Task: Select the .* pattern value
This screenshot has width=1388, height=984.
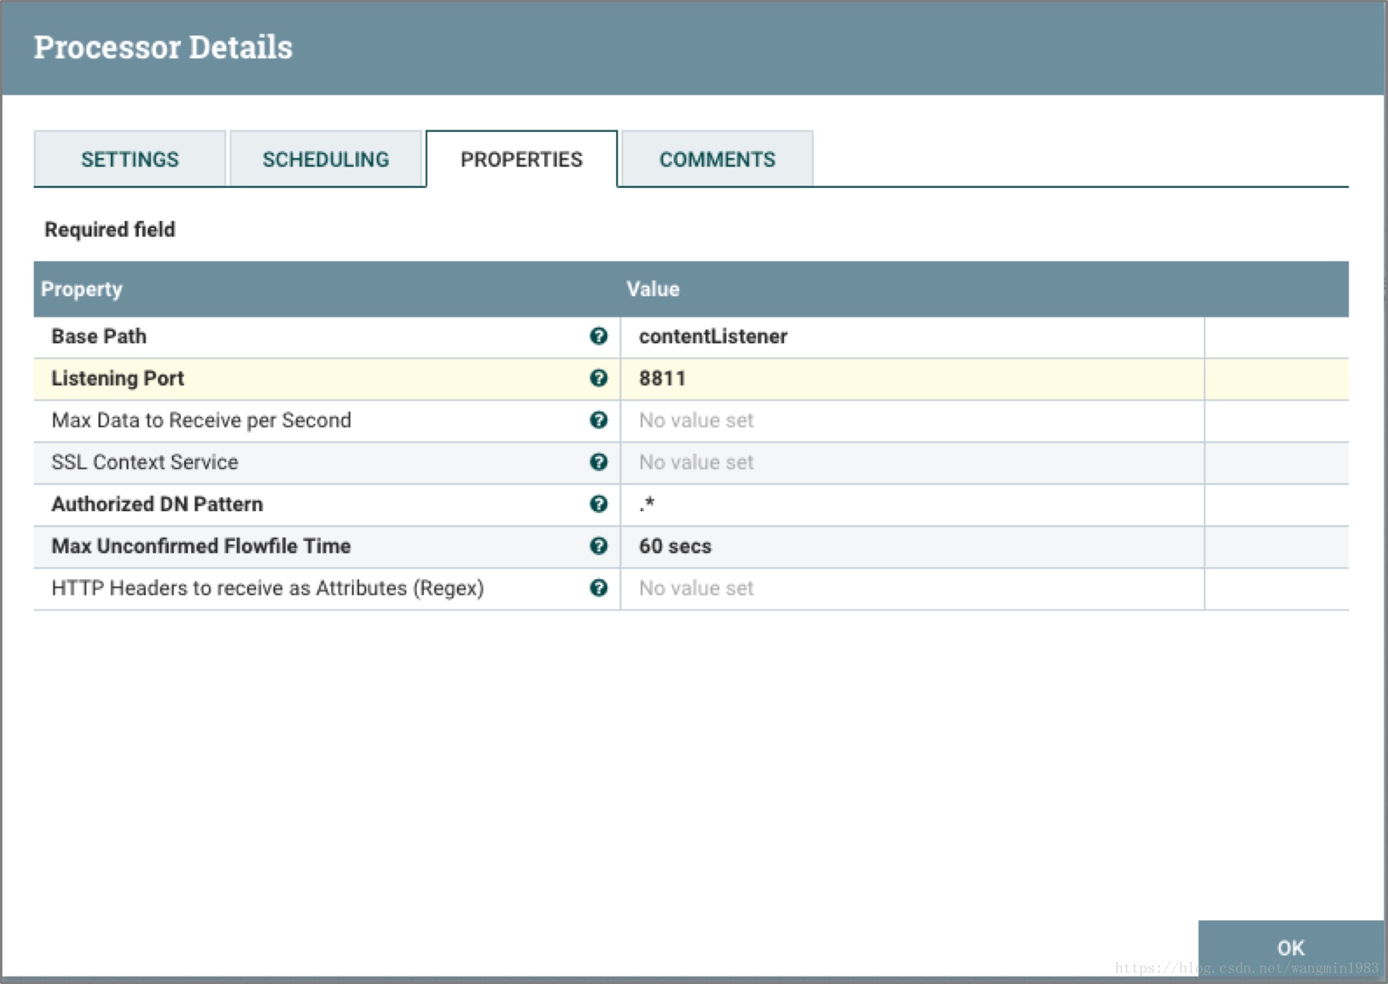Action: [912, 505]
